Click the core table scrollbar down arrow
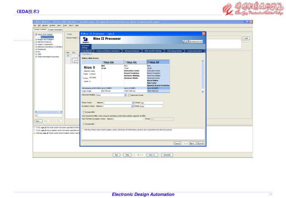Viewport: 286px width, 198px height. pos(202,92)
